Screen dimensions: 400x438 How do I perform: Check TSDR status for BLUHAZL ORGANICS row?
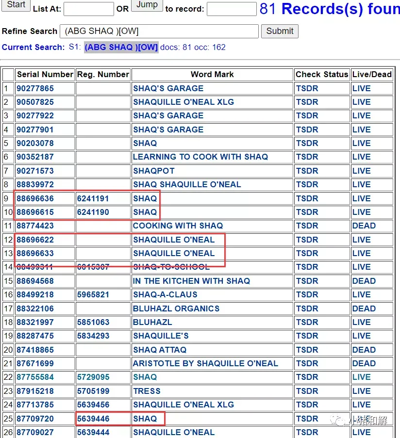pyautogui.click(x=307, y=308)
